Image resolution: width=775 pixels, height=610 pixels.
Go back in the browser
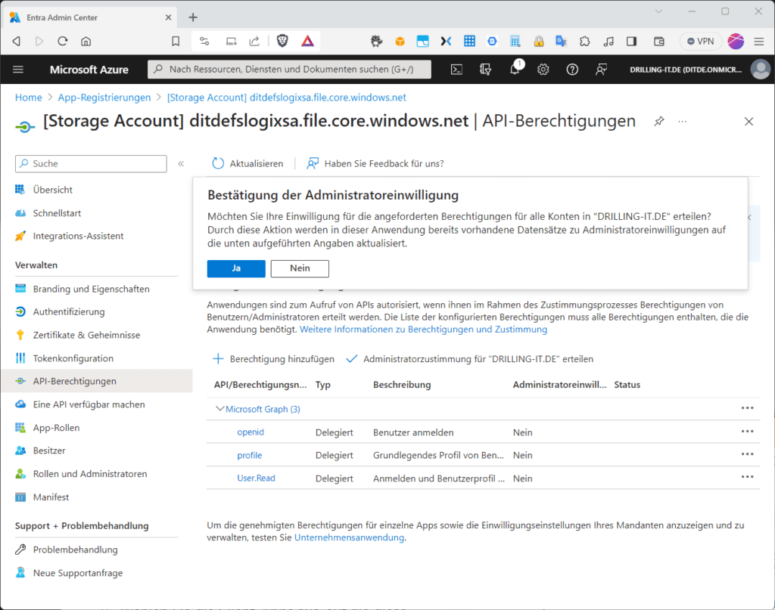(x=17, y=42)
